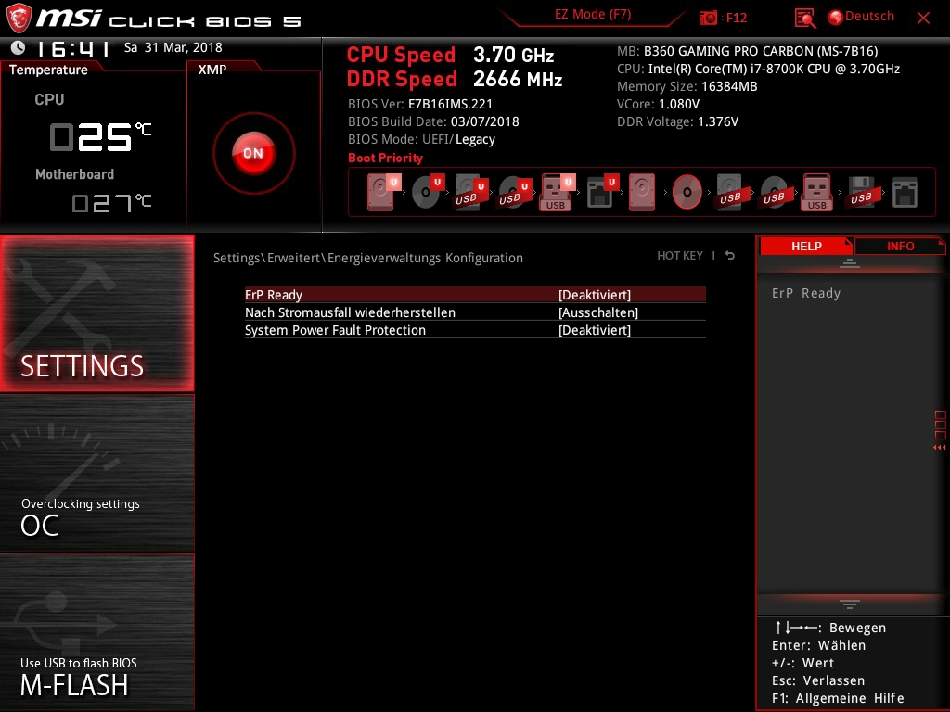
Task: Click the DDR Voltage 1.376V reading
Action: coord(677,121)
